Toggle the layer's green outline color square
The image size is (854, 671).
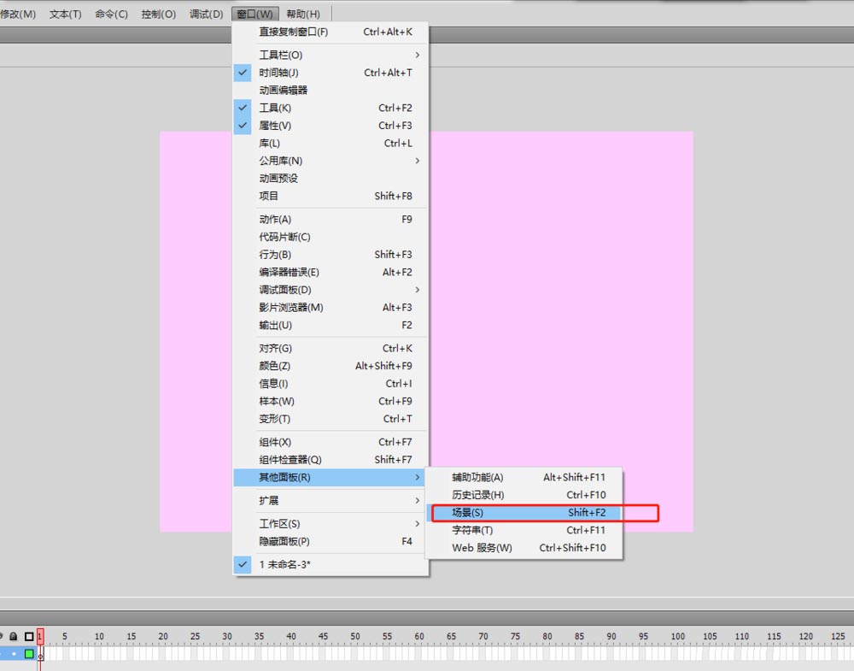[29, 654]
